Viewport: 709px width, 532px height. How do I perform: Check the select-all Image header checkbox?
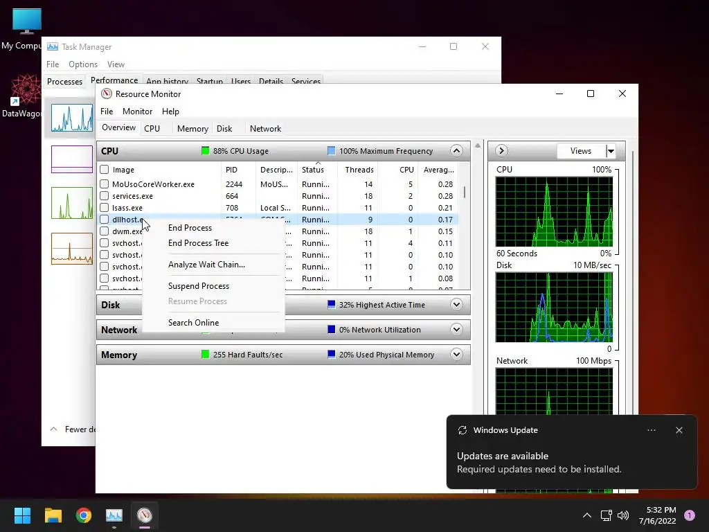[x=105, y=170]
